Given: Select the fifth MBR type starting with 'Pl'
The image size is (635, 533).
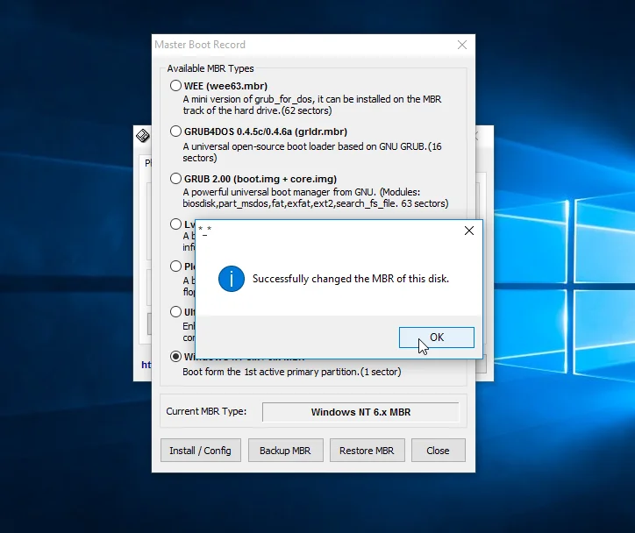Looking at the screenshot, I should coord(175,266).
